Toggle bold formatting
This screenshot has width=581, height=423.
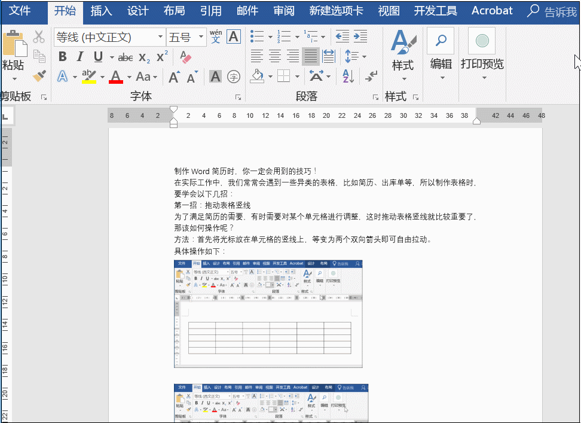pyautogui.click(x=63, y=57)
